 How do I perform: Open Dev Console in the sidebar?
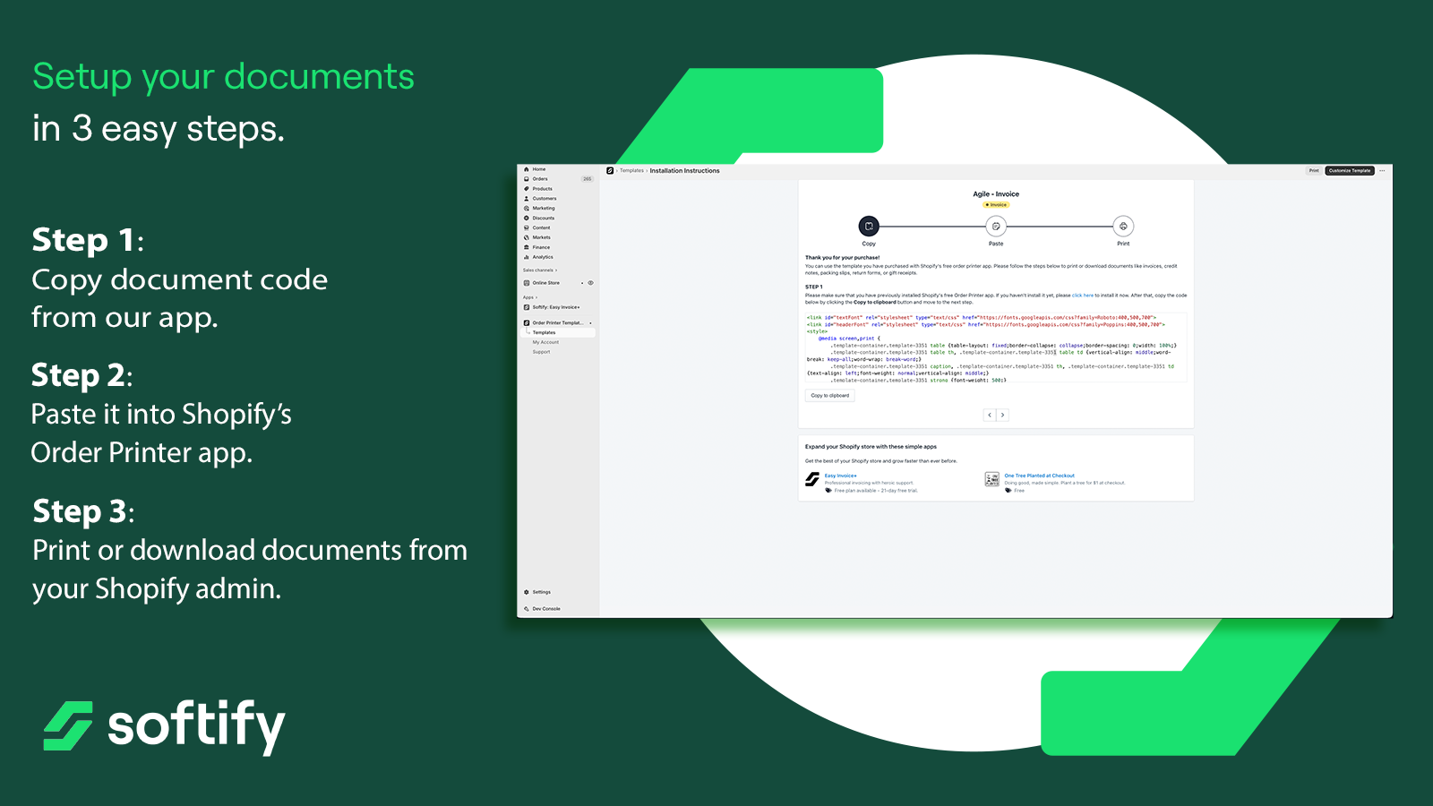pyautogui.click(x=545, y=609)
